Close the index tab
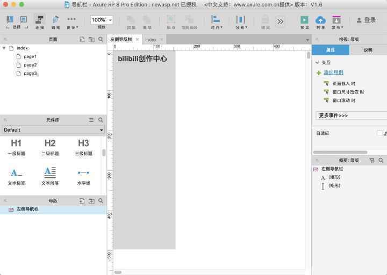Screen dimensions: 387x275 [162, 39]
